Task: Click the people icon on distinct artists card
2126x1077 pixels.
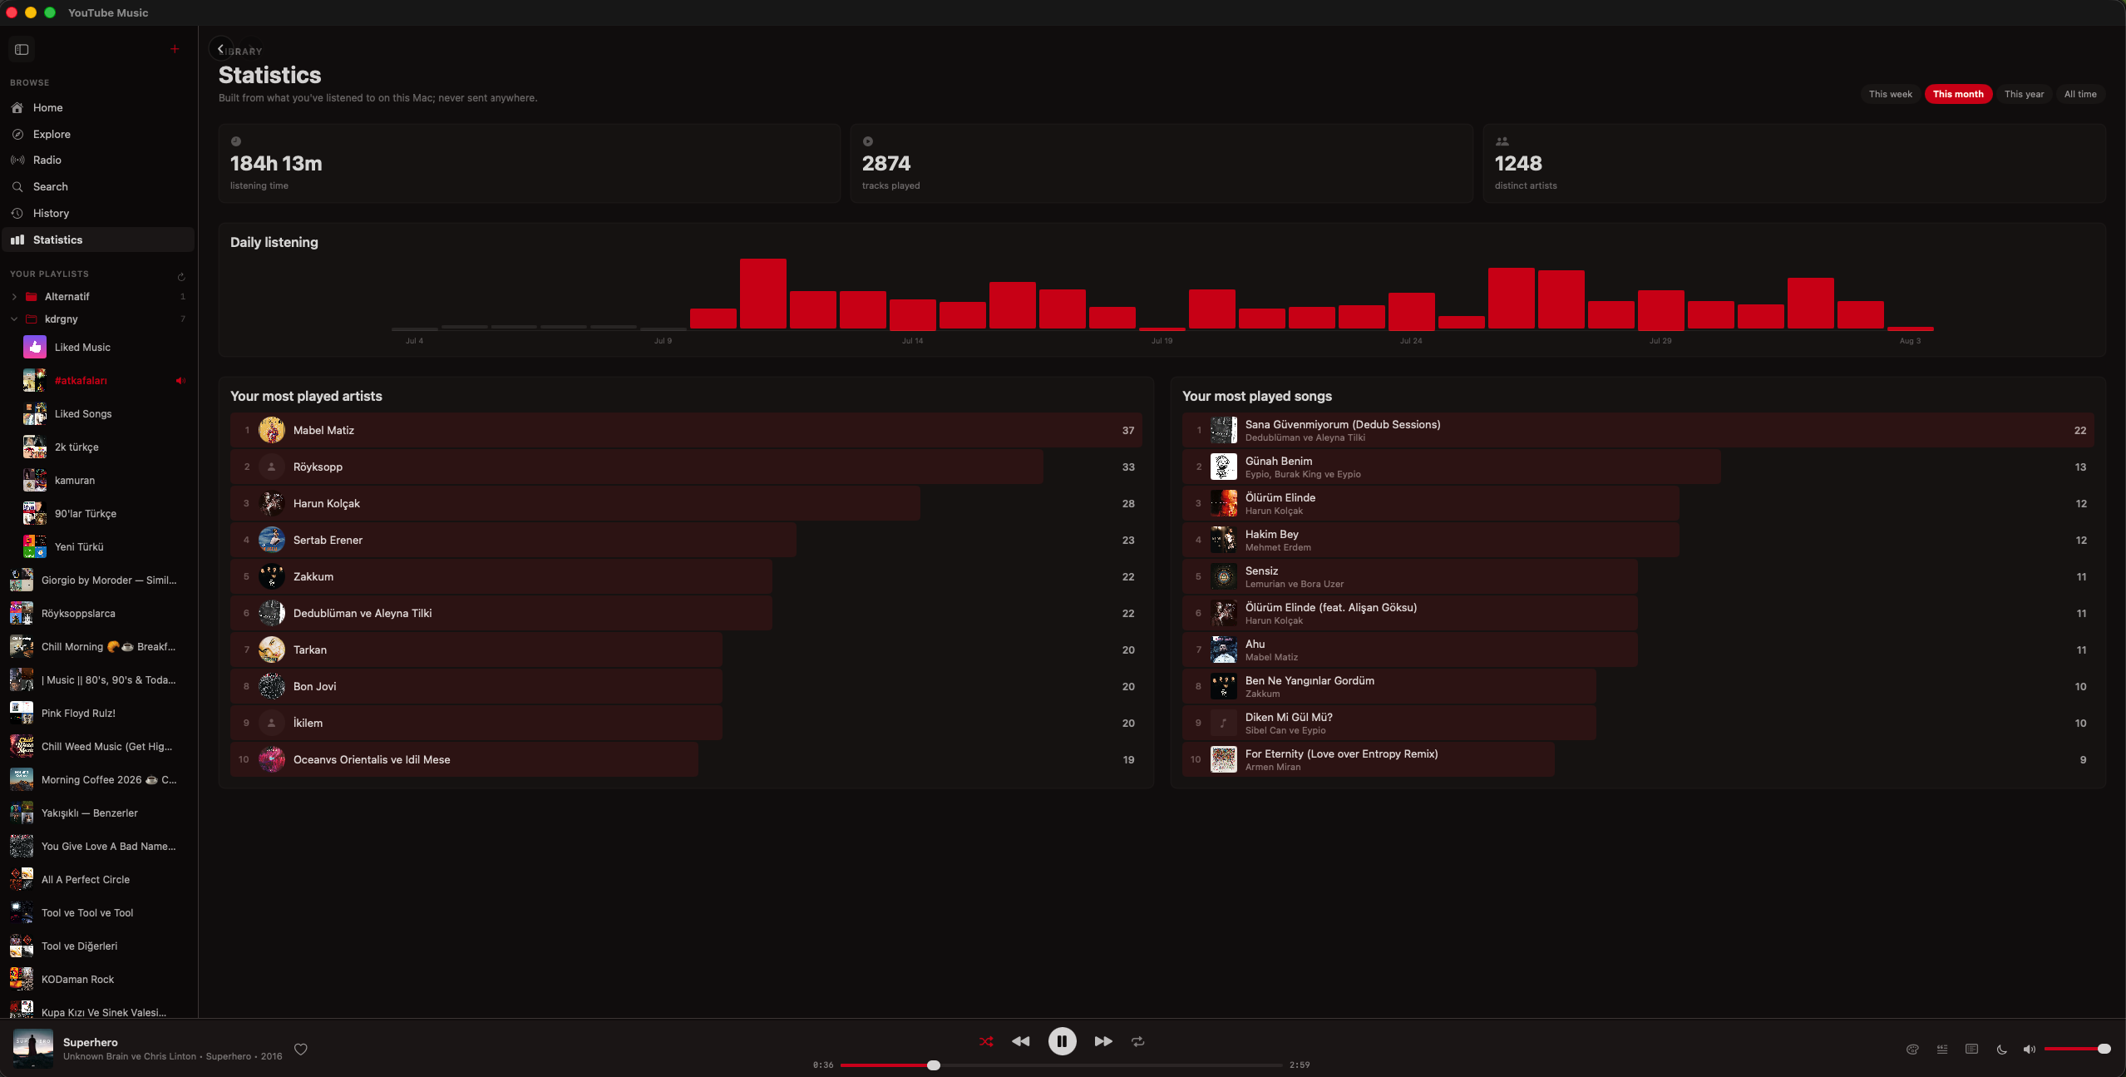Action: [1502, 141]
